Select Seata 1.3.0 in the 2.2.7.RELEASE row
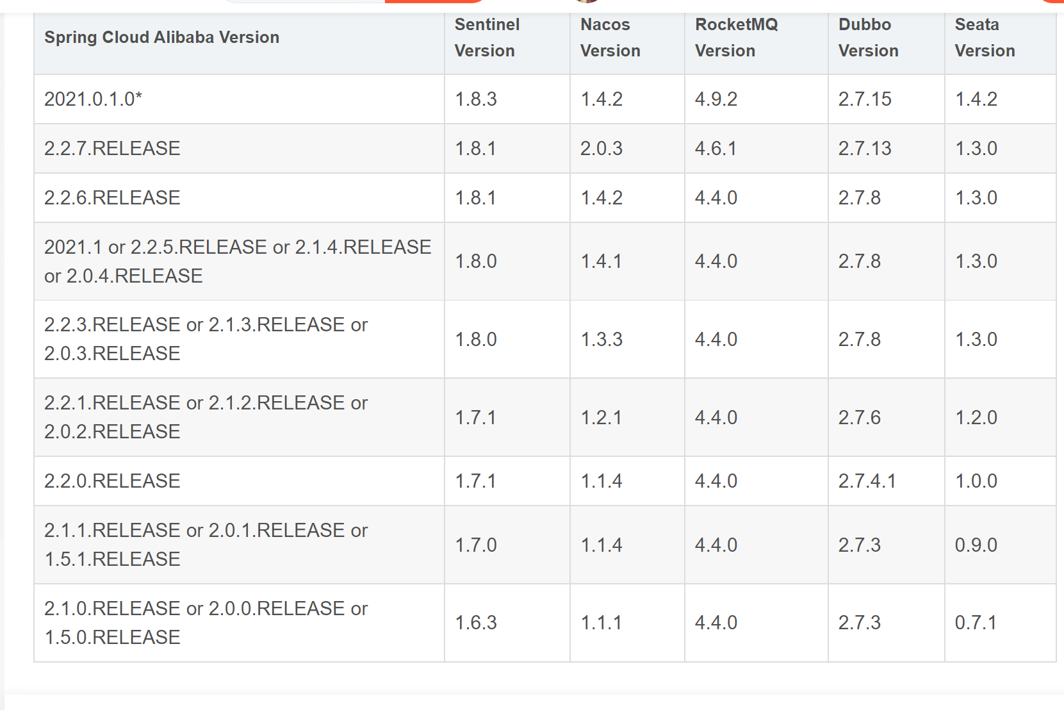Viewport: 1064px width, 710px height. (x=1001, y=149)
